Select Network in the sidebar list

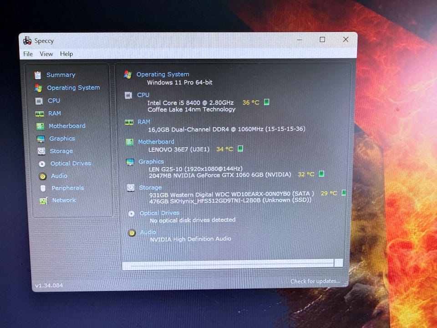coord(64,200)
